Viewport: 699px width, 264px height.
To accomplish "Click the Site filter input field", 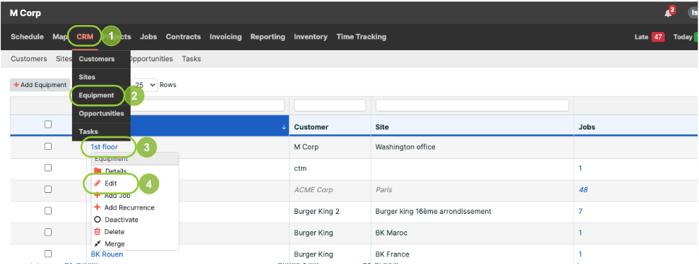I will pyautogui.click(x=472, y=105).
